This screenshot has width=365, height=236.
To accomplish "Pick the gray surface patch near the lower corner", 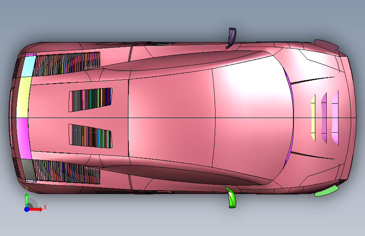I will tap(28, 170).
